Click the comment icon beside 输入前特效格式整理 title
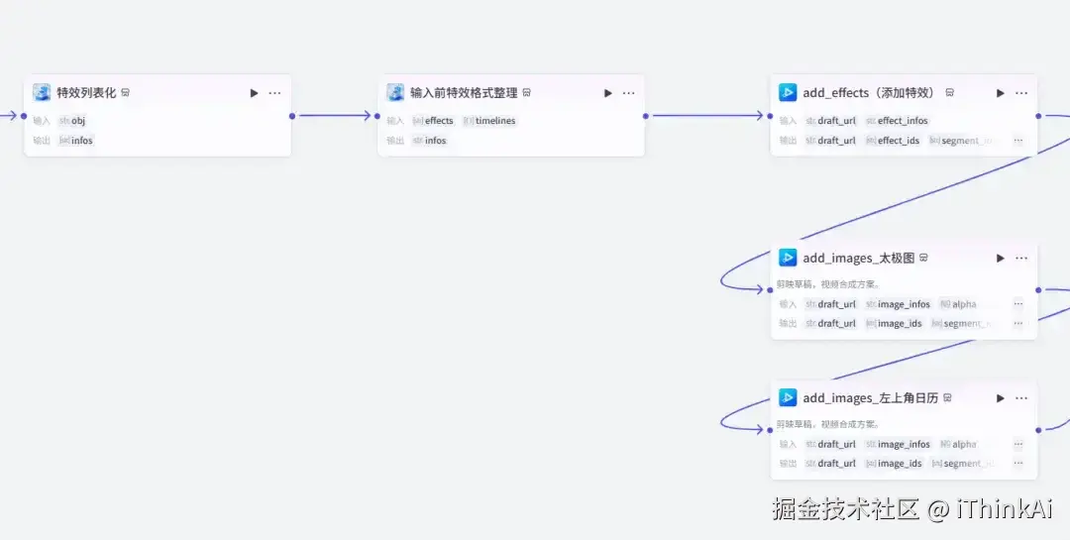1070x540 pixels. (x=527, y=93)
